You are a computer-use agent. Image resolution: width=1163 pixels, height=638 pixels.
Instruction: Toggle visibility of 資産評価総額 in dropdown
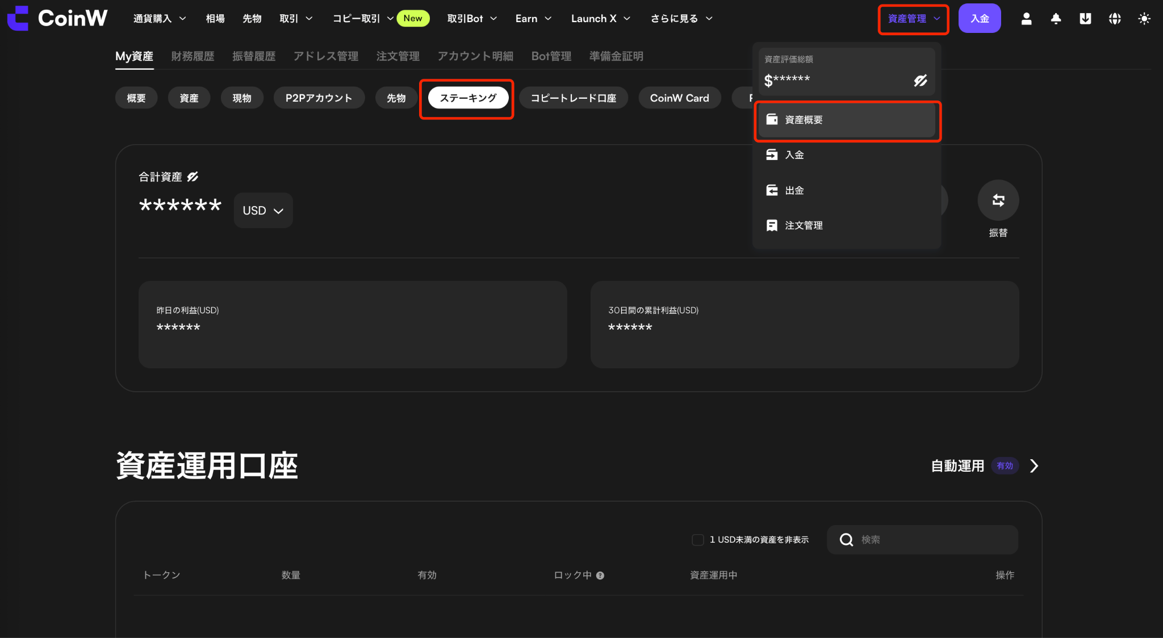pyautogui.click(x=921, y=81)
